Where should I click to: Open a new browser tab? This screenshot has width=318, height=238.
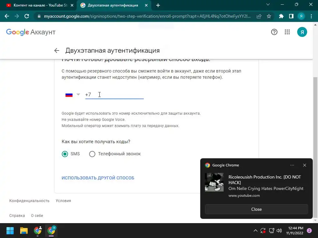(x=158, y=6)
